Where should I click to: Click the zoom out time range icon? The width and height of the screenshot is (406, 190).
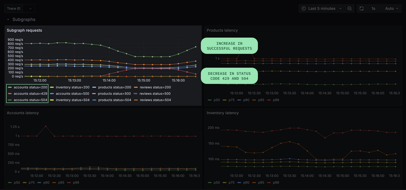click(x=349, y=8)
